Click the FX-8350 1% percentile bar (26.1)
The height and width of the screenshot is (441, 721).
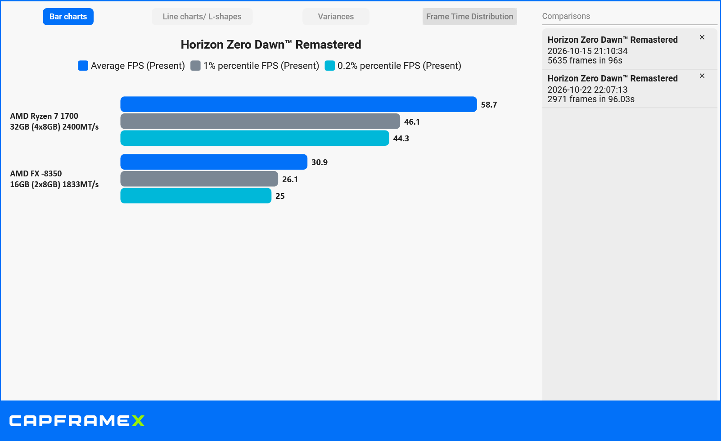(199, 179)
